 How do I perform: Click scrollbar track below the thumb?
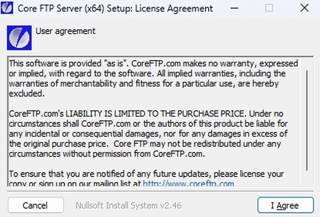pos(307,178)
